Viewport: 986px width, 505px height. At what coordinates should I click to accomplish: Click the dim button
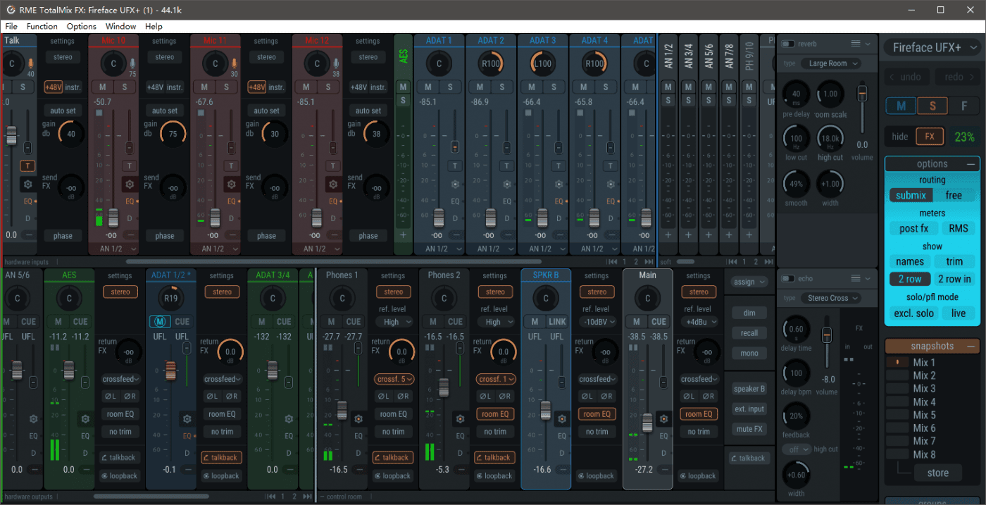[749, 313]
